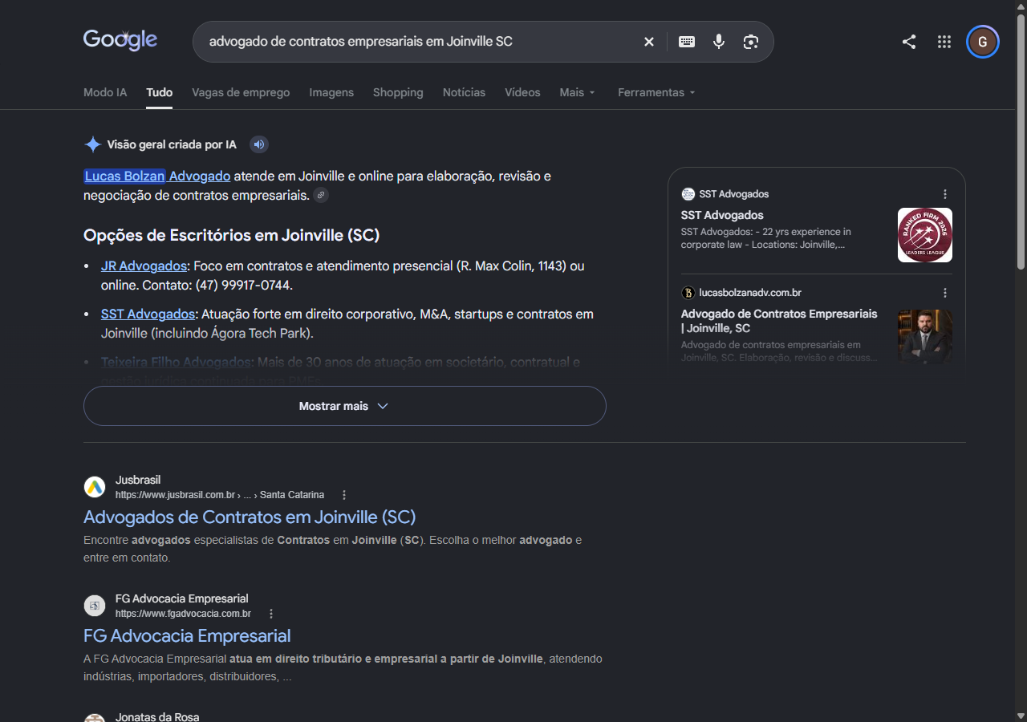This screenshot has height=722, width=1027.
Task: Clear the search query with the X icon
Action: (x=649, y=42)
